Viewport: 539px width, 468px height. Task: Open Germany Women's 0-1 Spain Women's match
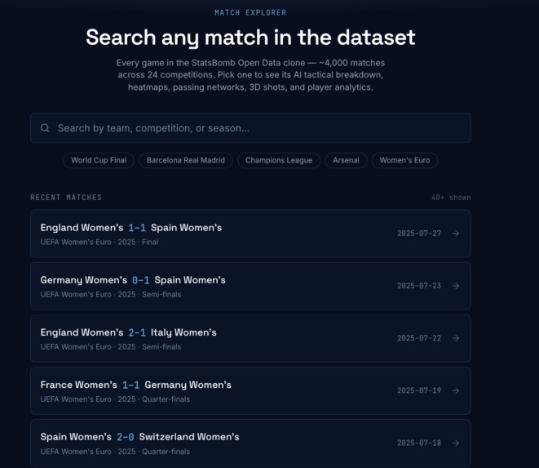[250, 286]
